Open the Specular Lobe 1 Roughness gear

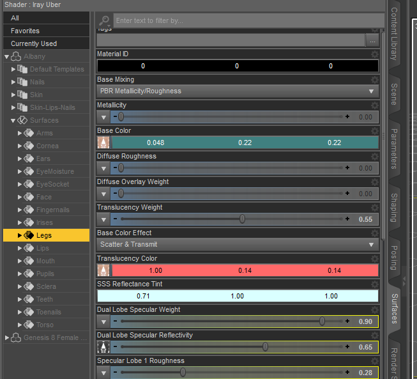point(375,361)
